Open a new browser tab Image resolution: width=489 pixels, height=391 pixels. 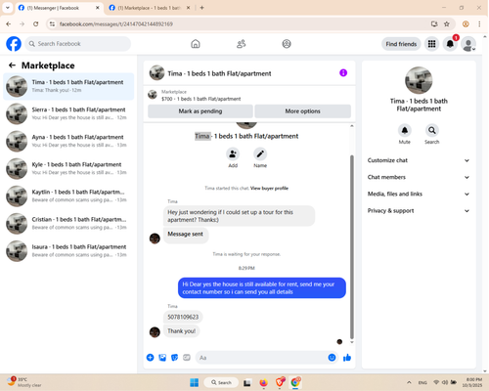point(201,8)
